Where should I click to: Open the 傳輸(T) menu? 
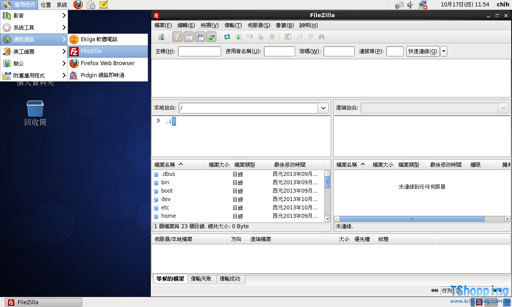click(x=233, y=25)
